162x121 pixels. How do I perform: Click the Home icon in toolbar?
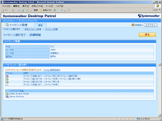tap(27, 10)
